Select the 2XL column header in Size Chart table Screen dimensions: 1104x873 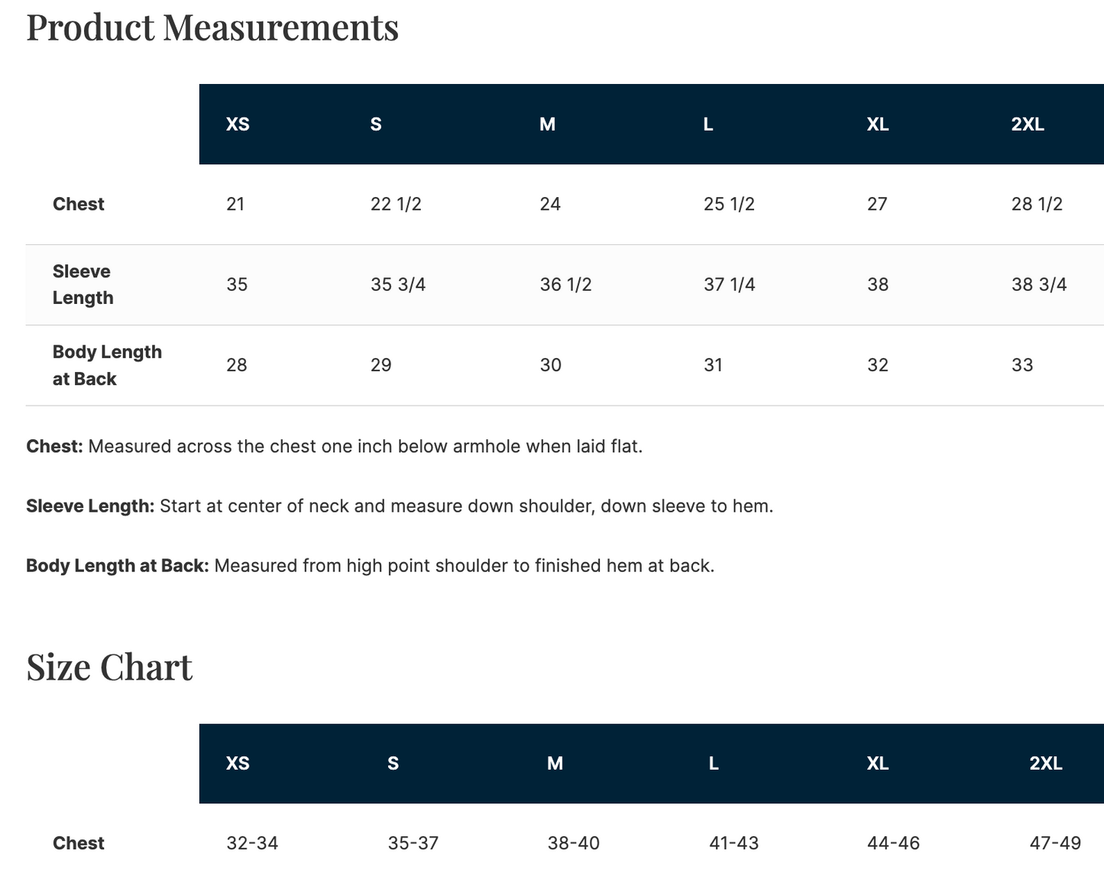coord(1045,764)
